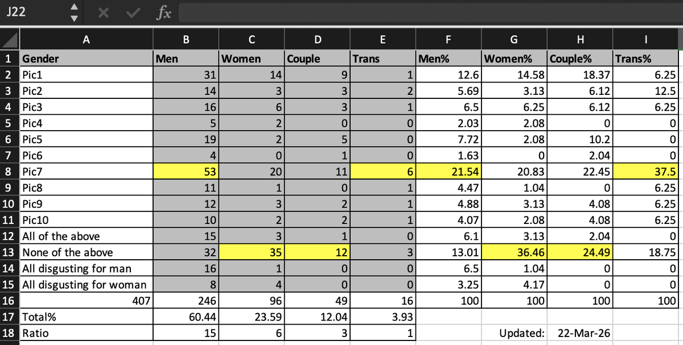Viewport: 683px width, 345px height.
Task: Select column D header
Action: (316, 40)
